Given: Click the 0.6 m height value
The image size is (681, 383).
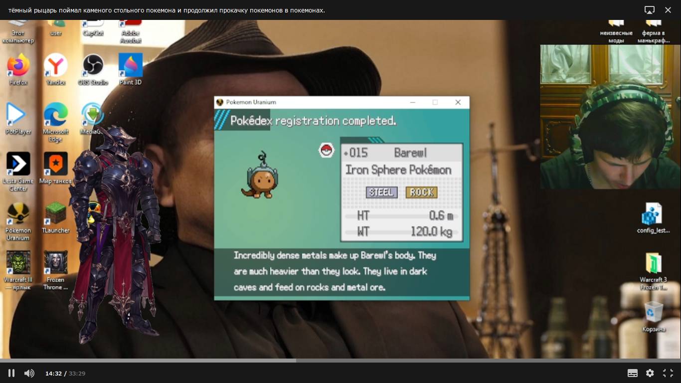Looking at the screenshot, I should 441,216.
